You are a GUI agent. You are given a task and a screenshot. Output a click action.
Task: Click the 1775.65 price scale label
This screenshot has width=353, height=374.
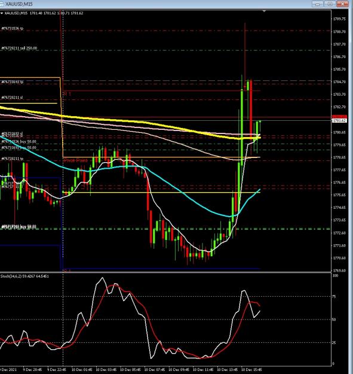[339, 195]
